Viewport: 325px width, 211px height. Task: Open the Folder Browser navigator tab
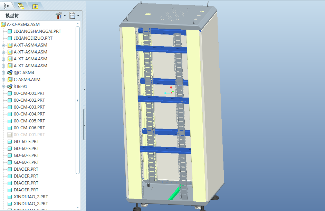pos(21,6)
